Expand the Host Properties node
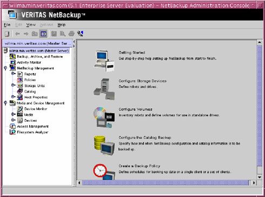This screenshot has width=265, height=197. point(13,97)
